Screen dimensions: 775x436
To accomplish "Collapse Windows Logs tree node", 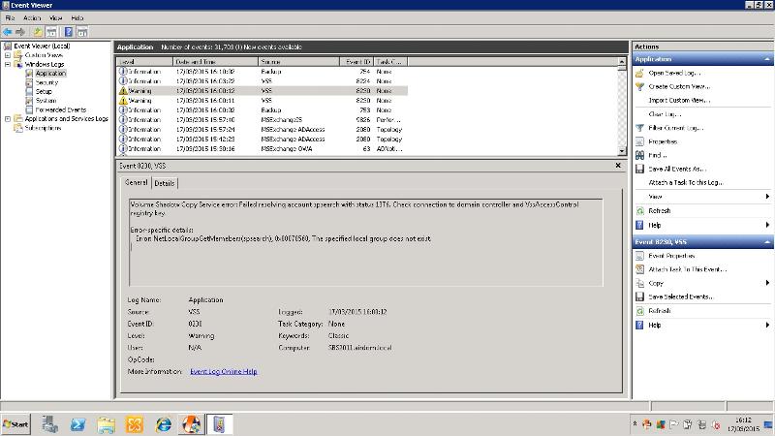I will (x=8, y=64).
